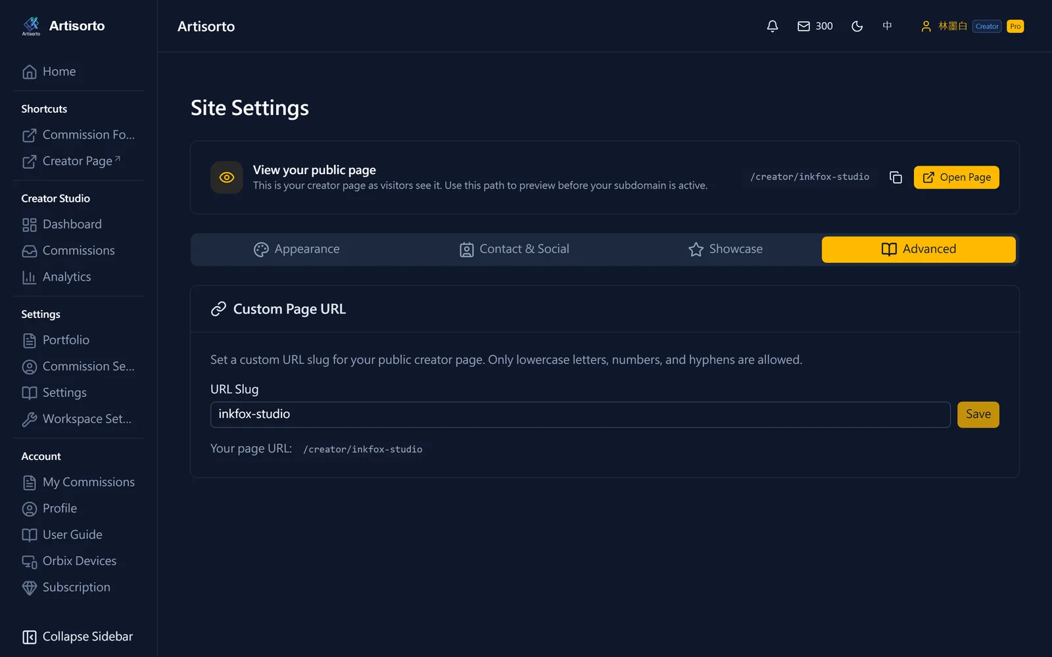
Task: Click the eye icon beside View your public page
Action: tap(227, 177)
